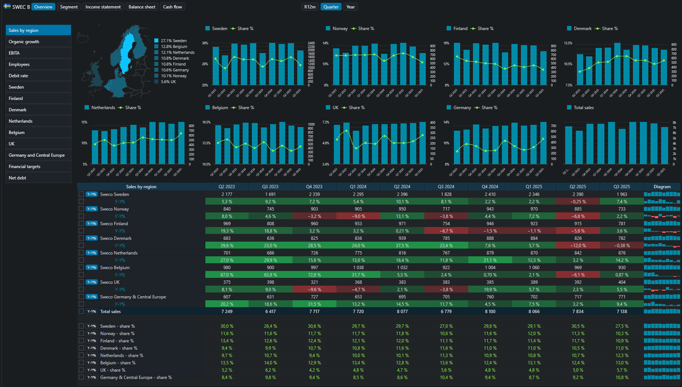Tick the checkbox for Netherlands - share % row
This screenshot has width=682, height=387.
pyautogui.click(x=81, y=355)
